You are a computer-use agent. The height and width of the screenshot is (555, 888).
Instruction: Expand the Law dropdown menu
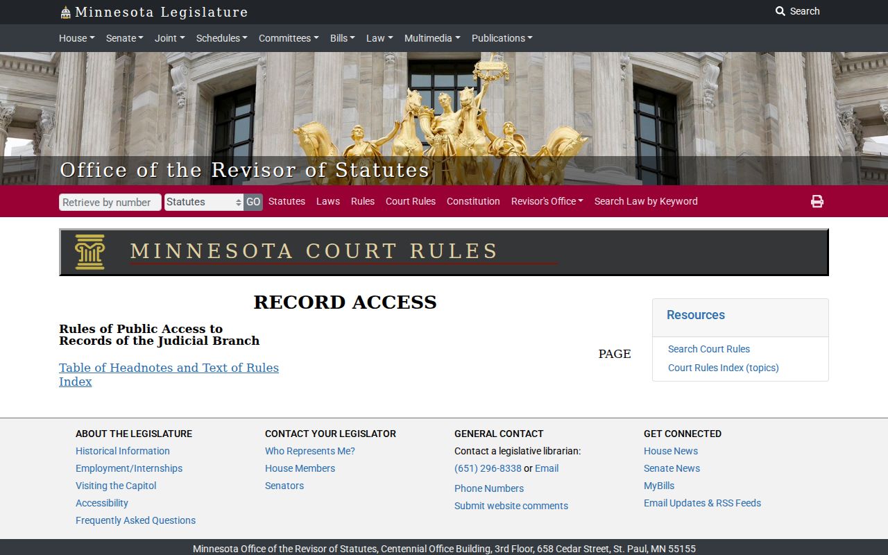tap(379, 38)
